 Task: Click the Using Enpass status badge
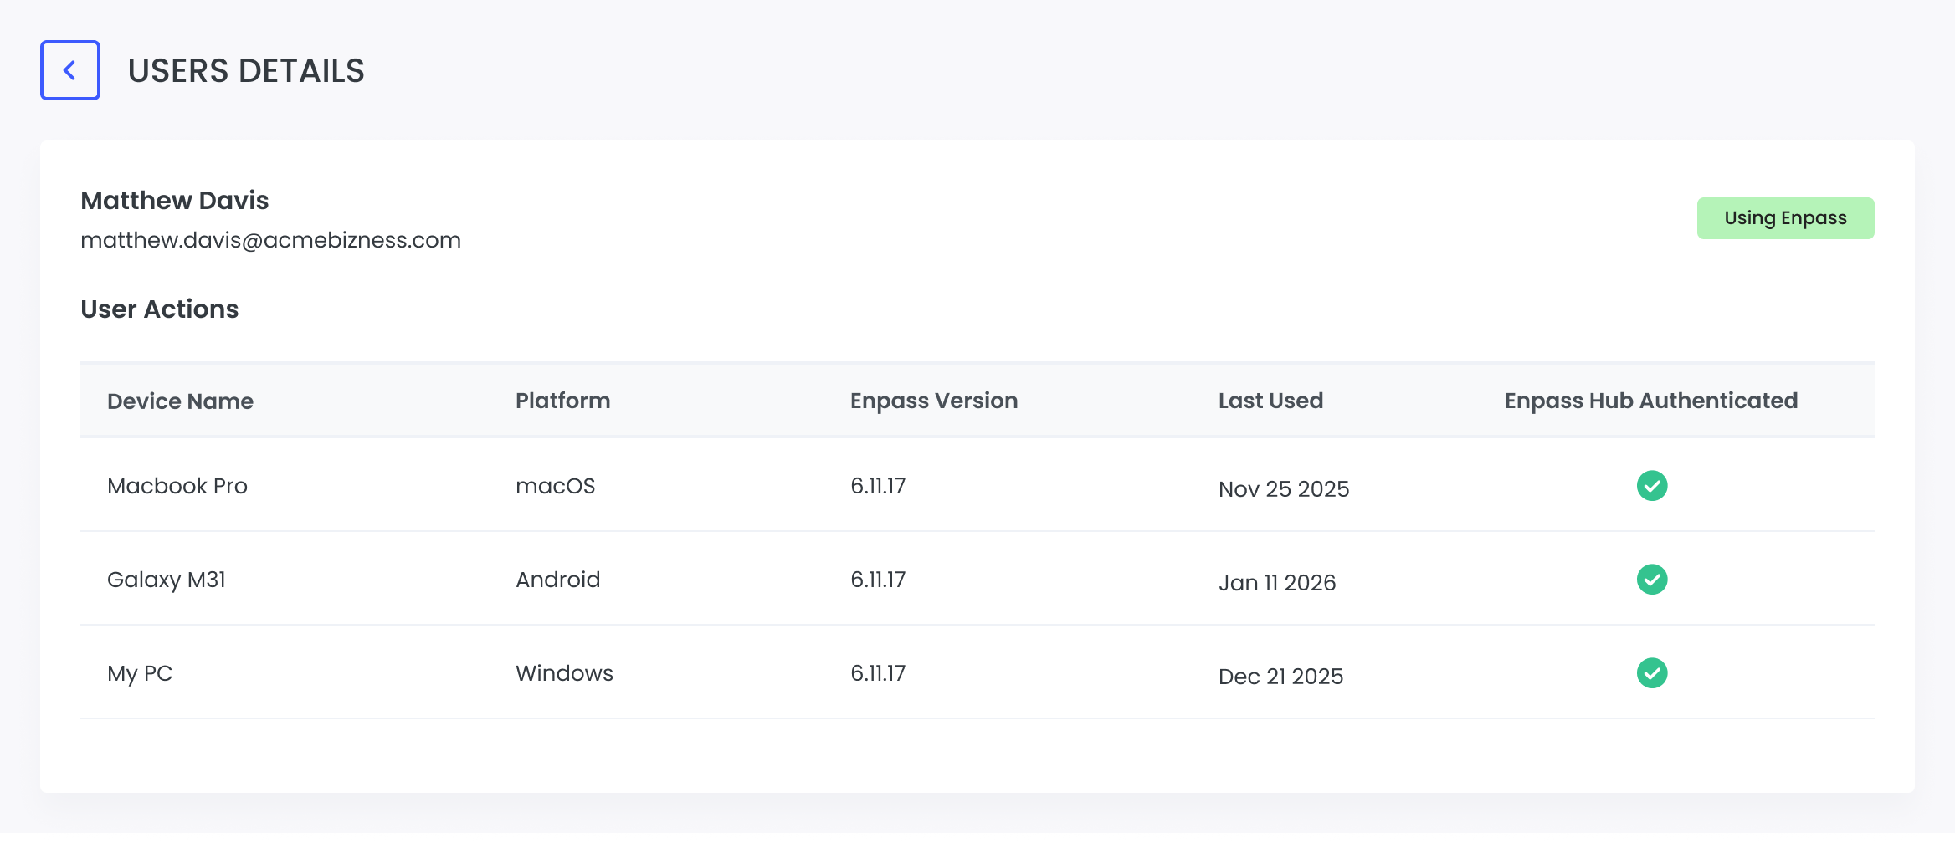pos(1784,218)
